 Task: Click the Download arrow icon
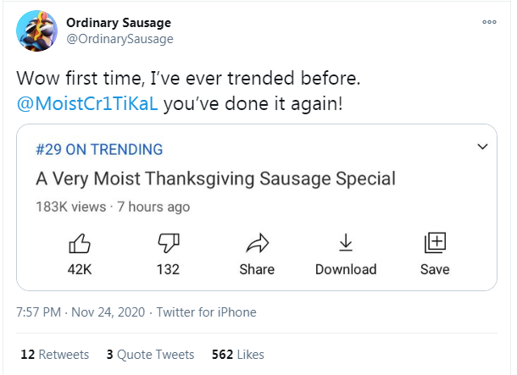346,243
